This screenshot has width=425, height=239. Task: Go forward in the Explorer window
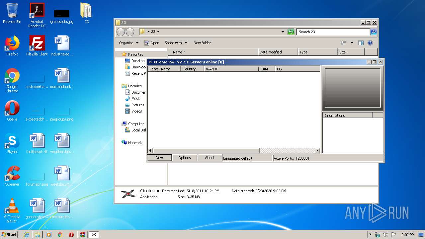[x=130, y=32]
